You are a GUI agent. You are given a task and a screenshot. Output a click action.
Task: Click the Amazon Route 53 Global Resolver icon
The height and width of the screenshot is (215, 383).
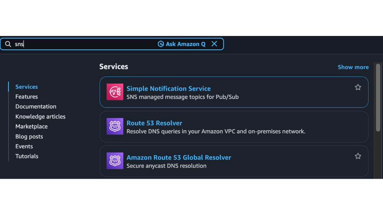tap(115, 161)
